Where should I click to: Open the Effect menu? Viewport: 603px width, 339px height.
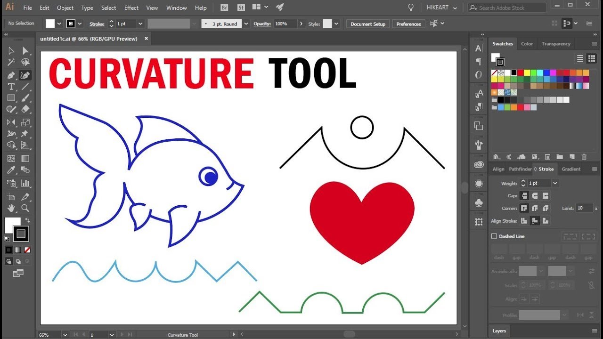(x=131, y=8)
